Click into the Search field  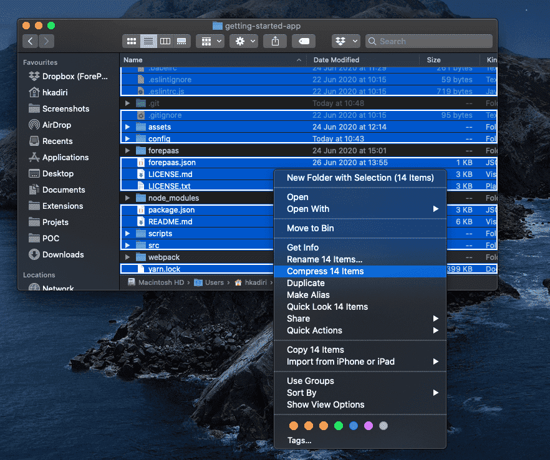pos(428,41)
